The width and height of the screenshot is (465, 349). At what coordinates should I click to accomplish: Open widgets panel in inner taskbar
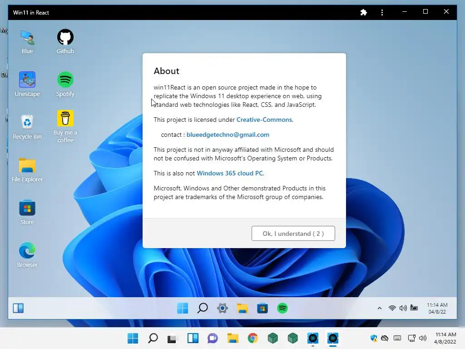[18, 308]
